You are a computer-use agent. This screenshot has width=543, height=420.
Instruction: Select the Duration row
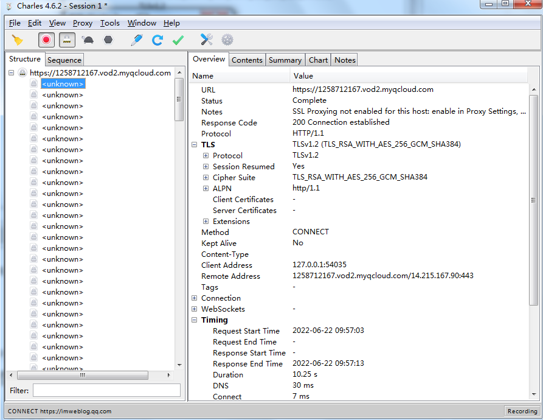[358, 374]
